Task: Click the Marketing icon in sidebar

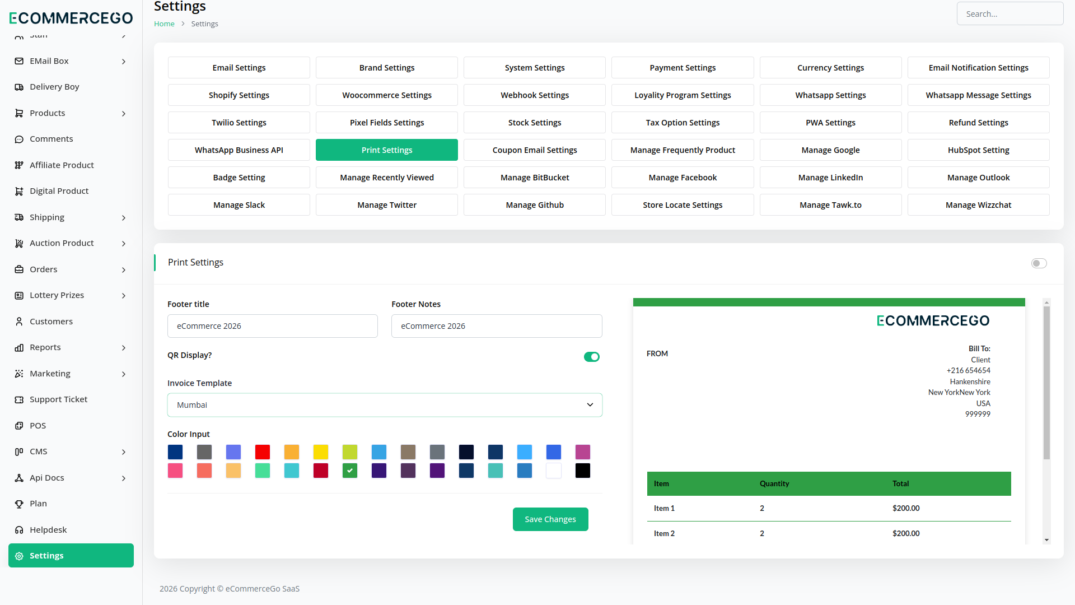Action: (19, 374)
